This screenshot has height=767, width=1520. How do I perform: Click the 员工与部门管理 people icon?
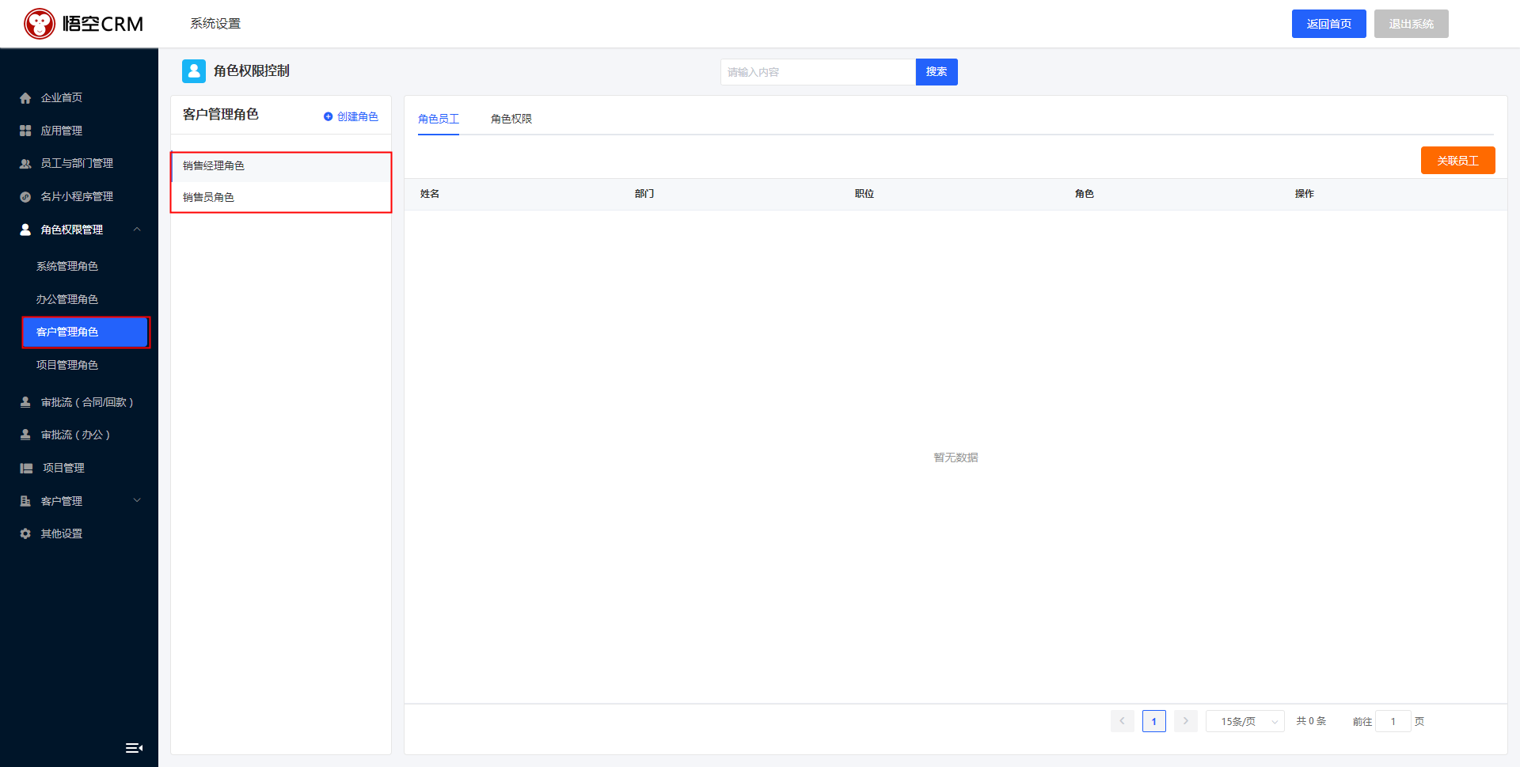pyautogui.click(x=25, y=164)
